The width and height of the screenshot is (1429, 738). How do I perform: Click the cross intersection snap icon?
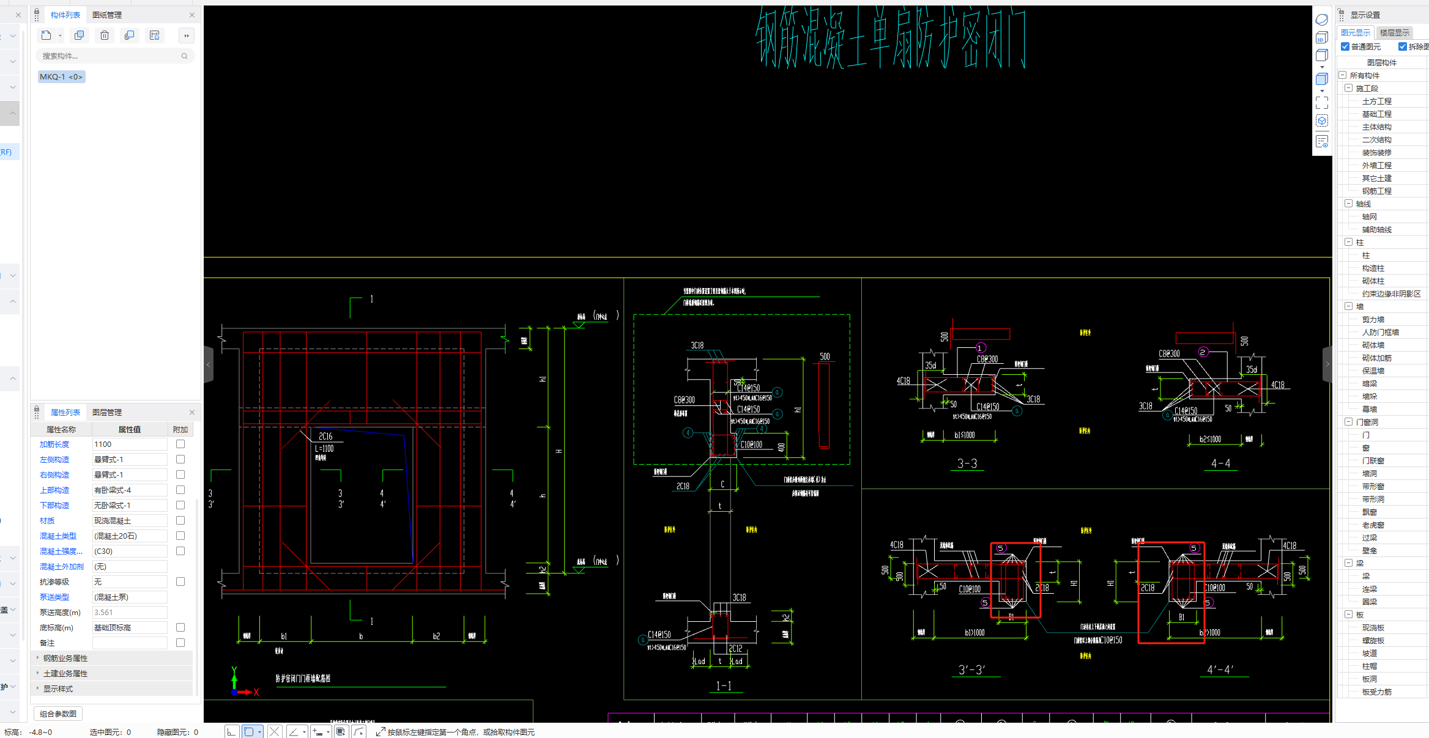(275, 732)
